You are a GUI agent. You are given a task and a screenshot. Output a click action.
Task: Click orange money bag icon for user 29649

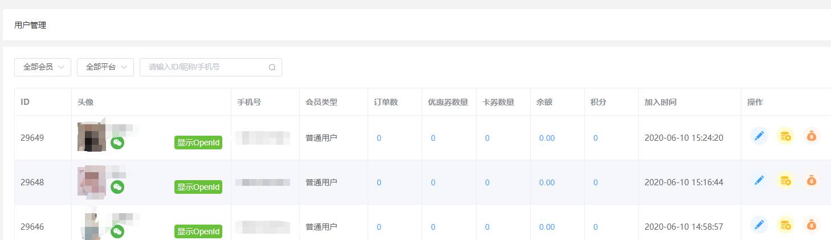(812, 136)
